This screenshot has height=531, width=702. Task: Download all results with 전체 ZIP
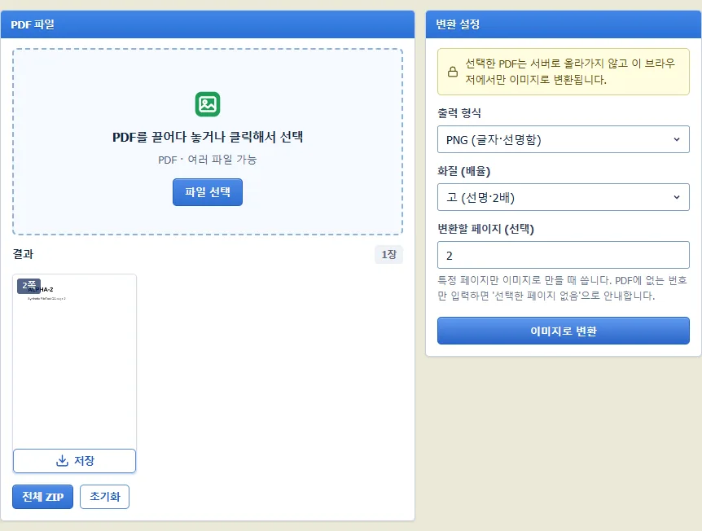[x=42, y=497]
